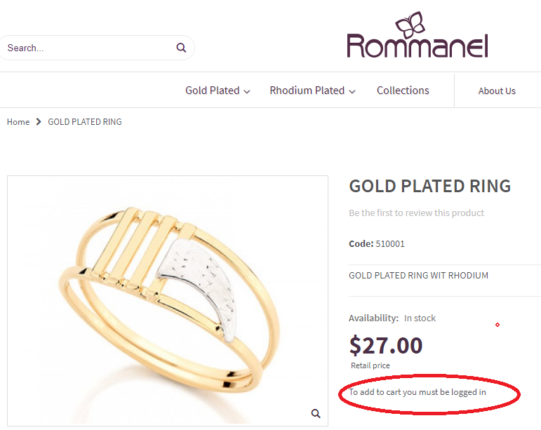Click Be the first to review link
The width and height of the screenshot is (541, 430).
coord(416,213)
